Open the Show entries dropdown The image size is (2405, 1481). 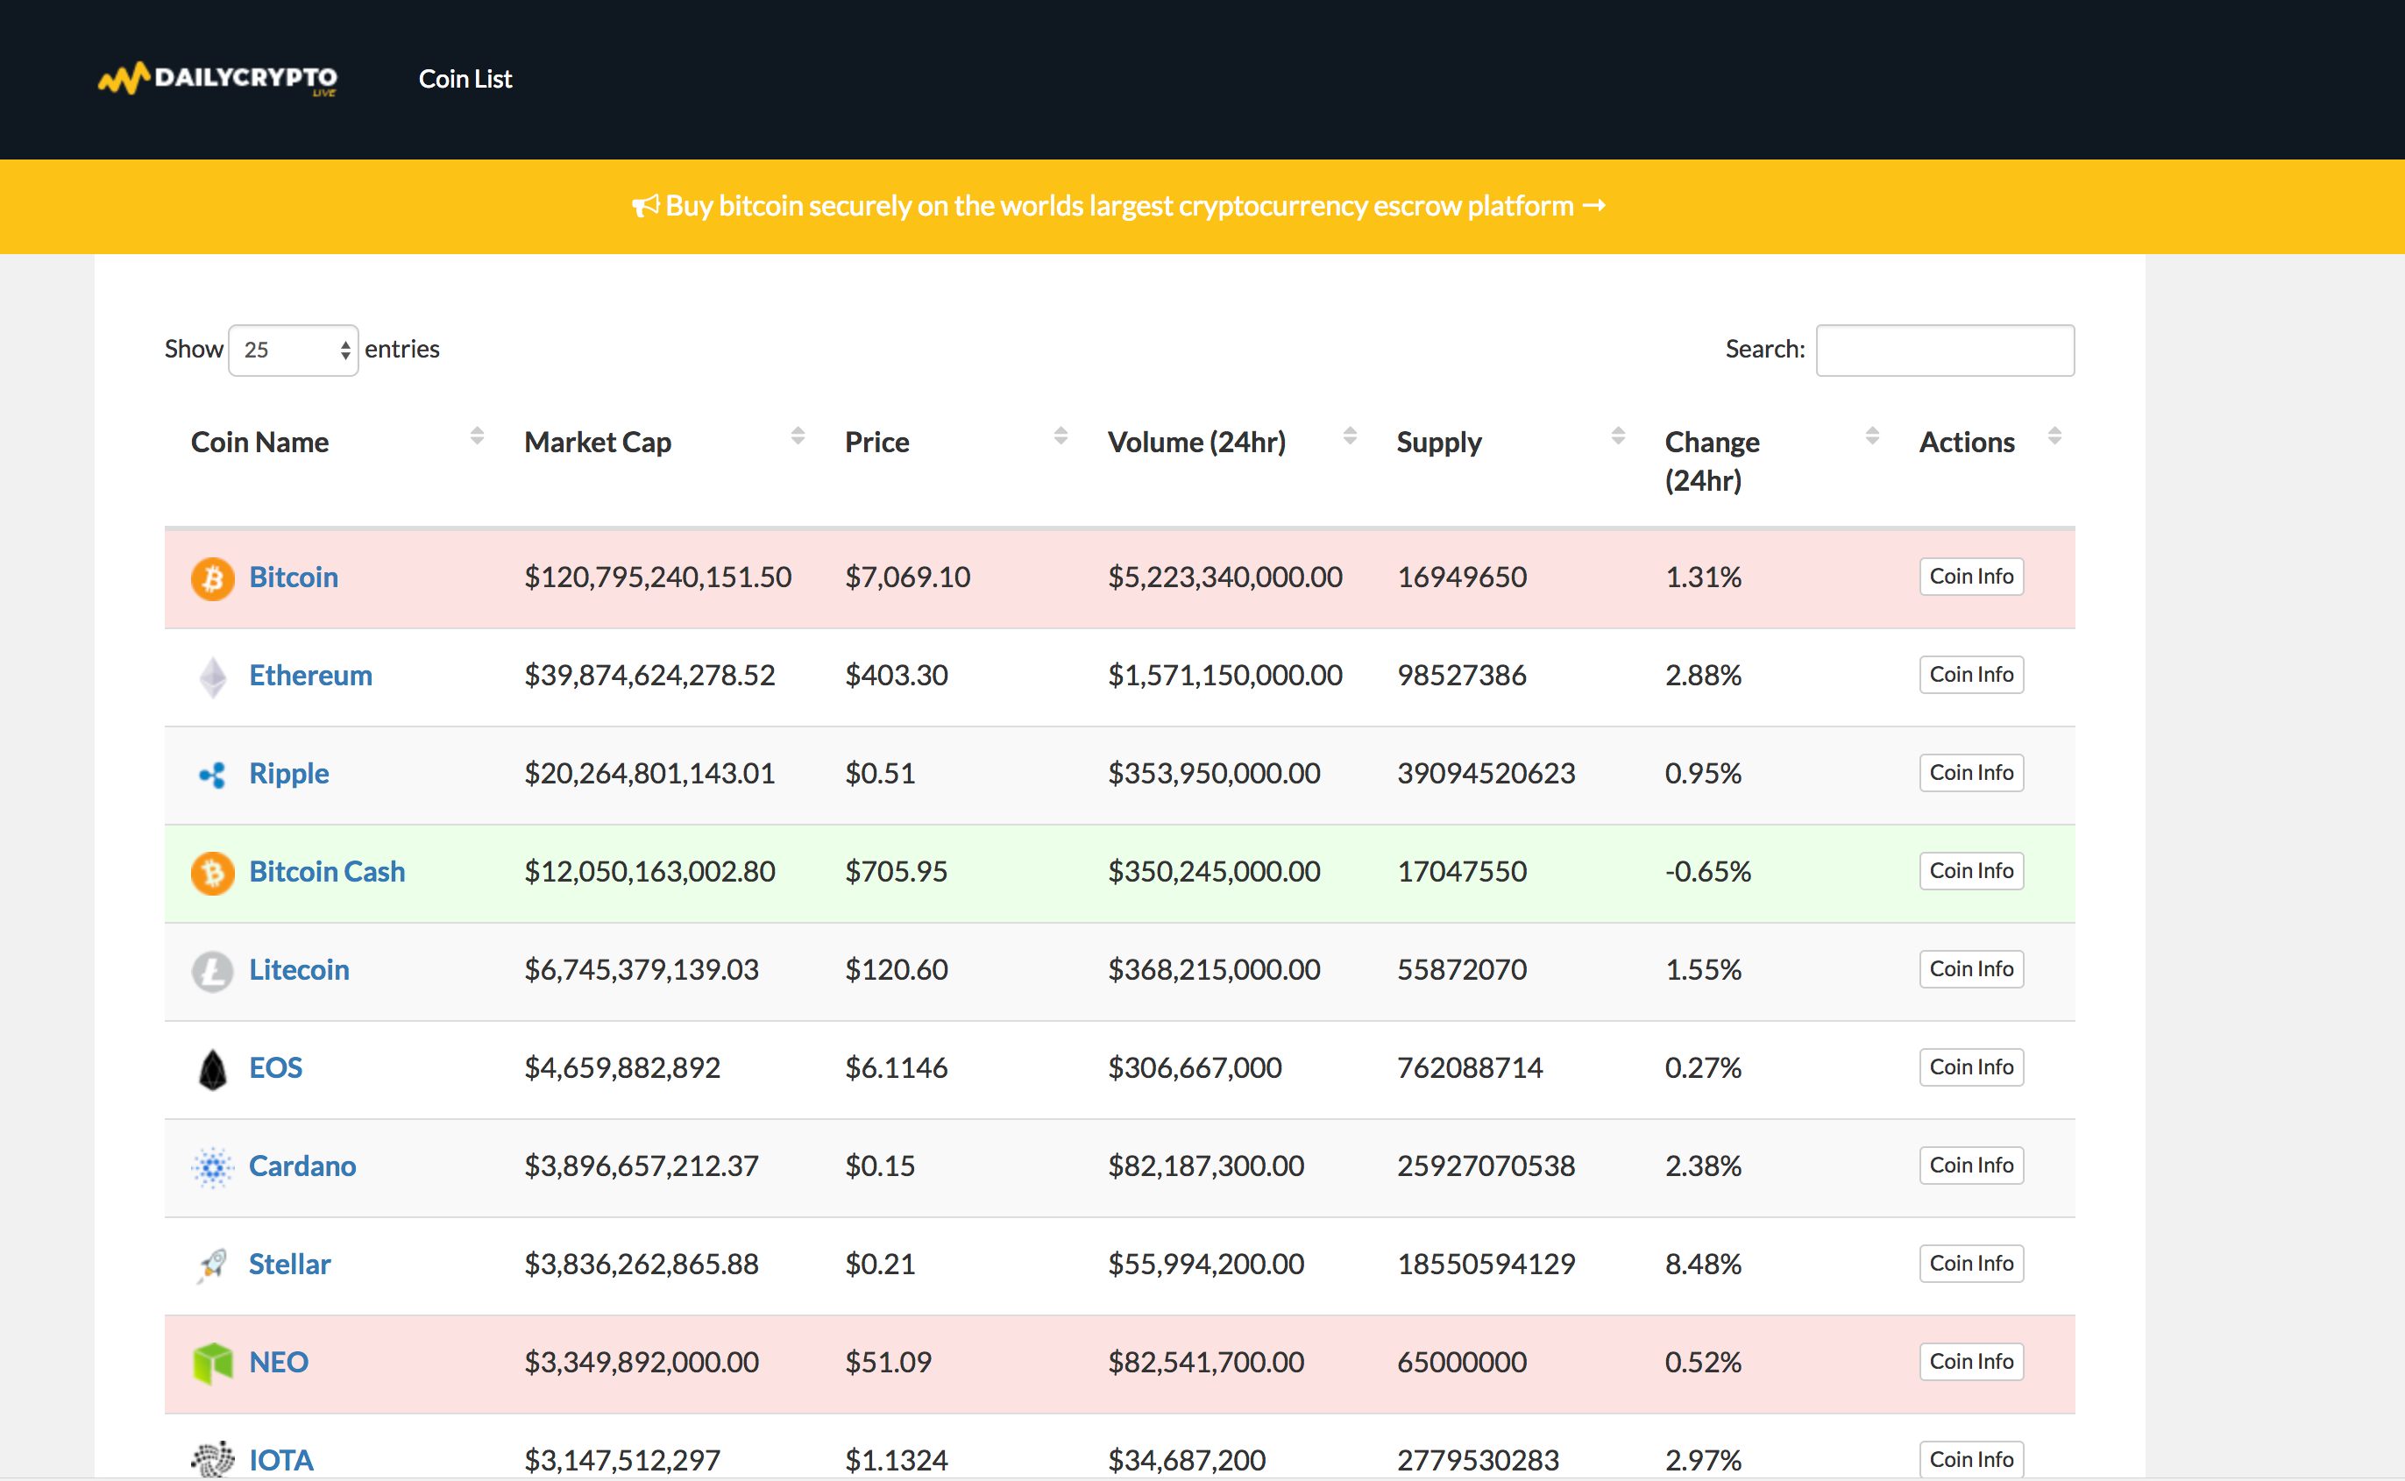[x=293, y=350]
